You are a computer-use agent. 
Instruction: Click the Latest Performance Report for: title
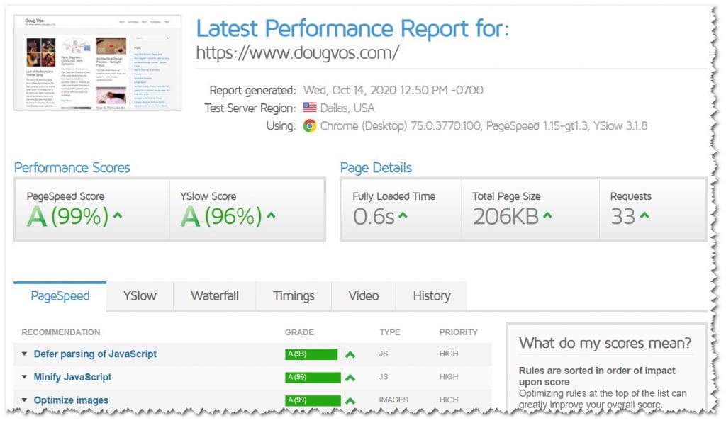[352, 28]
